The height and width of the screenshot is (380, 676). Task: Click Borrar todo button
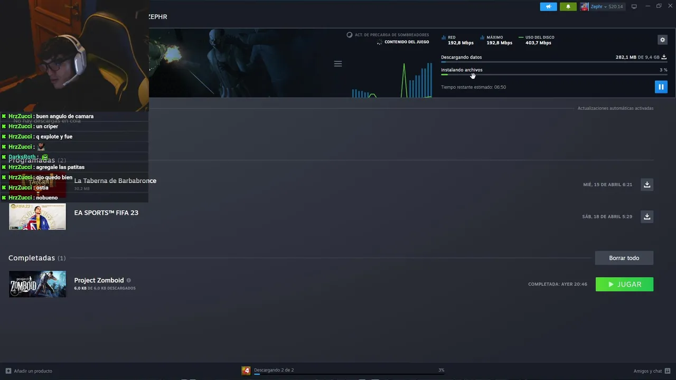[624, 258]
